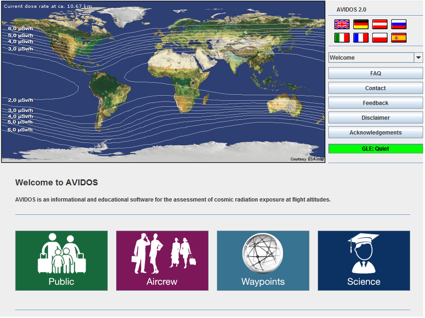This screenshot has height=318, width=425.
Task: Click the AVIDOS description sentence
Action: coord(173,200)
